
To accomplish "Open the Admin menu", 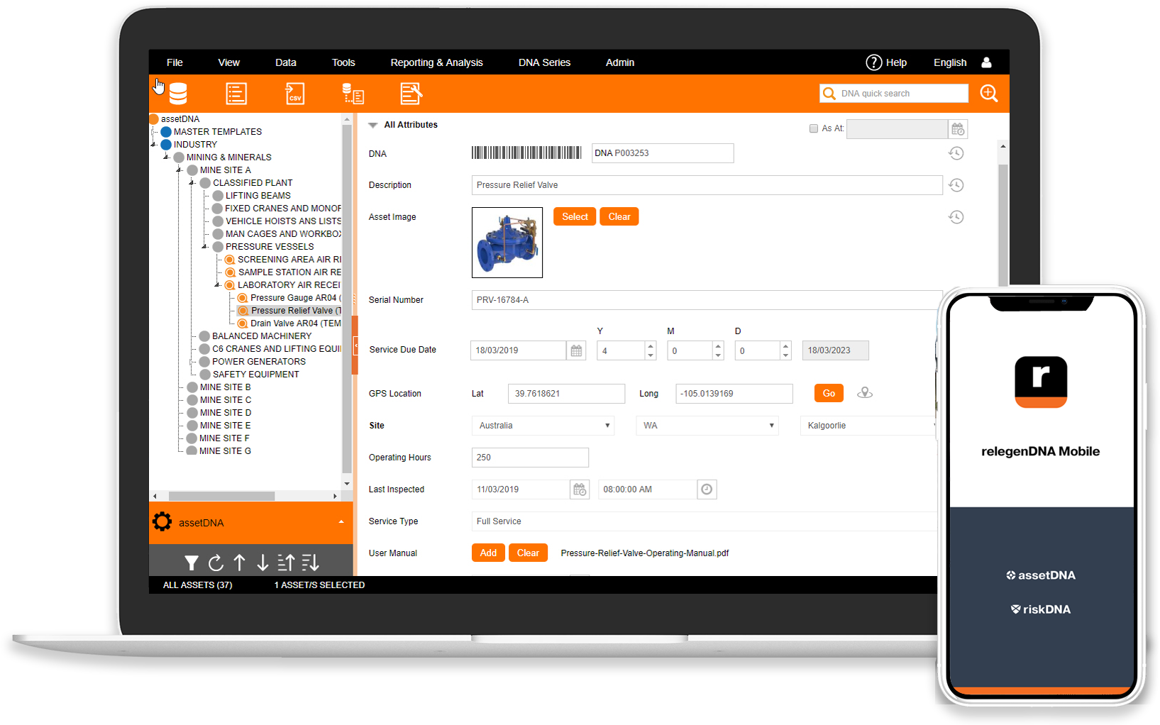I will (x=620, y=62).
